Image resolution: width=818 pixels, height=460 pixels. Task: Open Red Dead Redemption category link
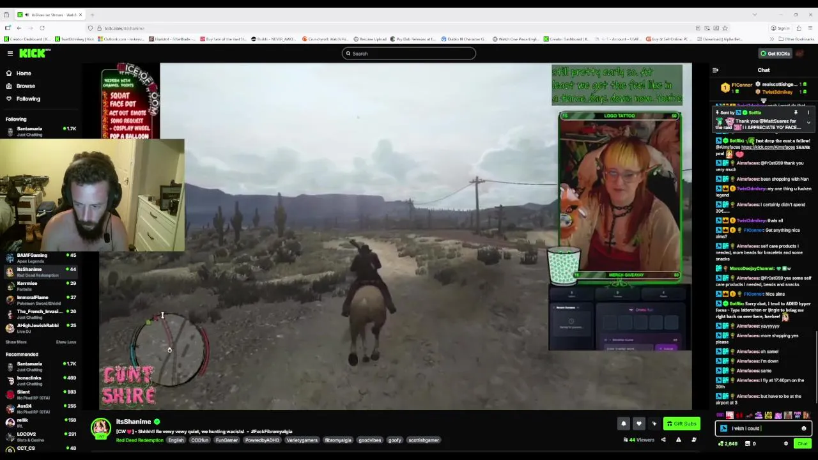point(140,440)
